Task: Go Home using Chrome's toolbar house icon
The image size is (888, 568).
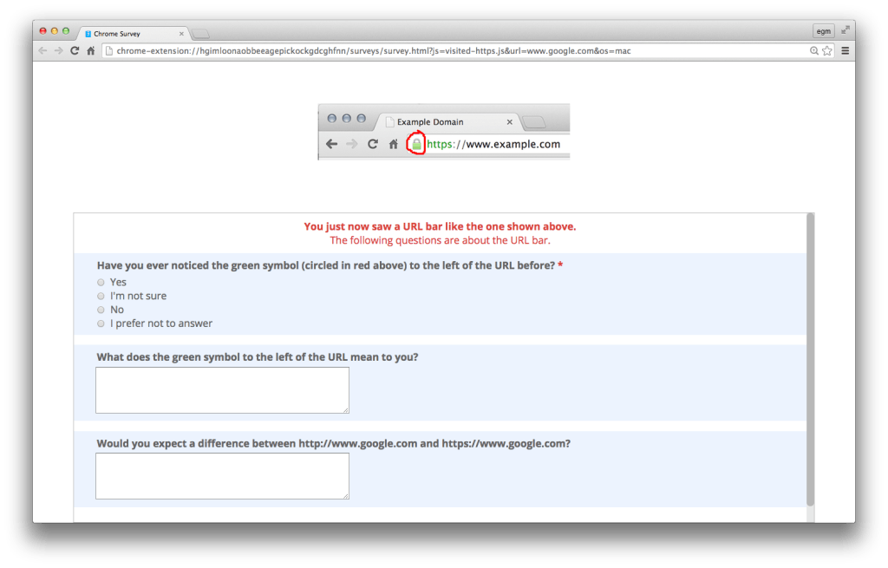Action: 90,51
